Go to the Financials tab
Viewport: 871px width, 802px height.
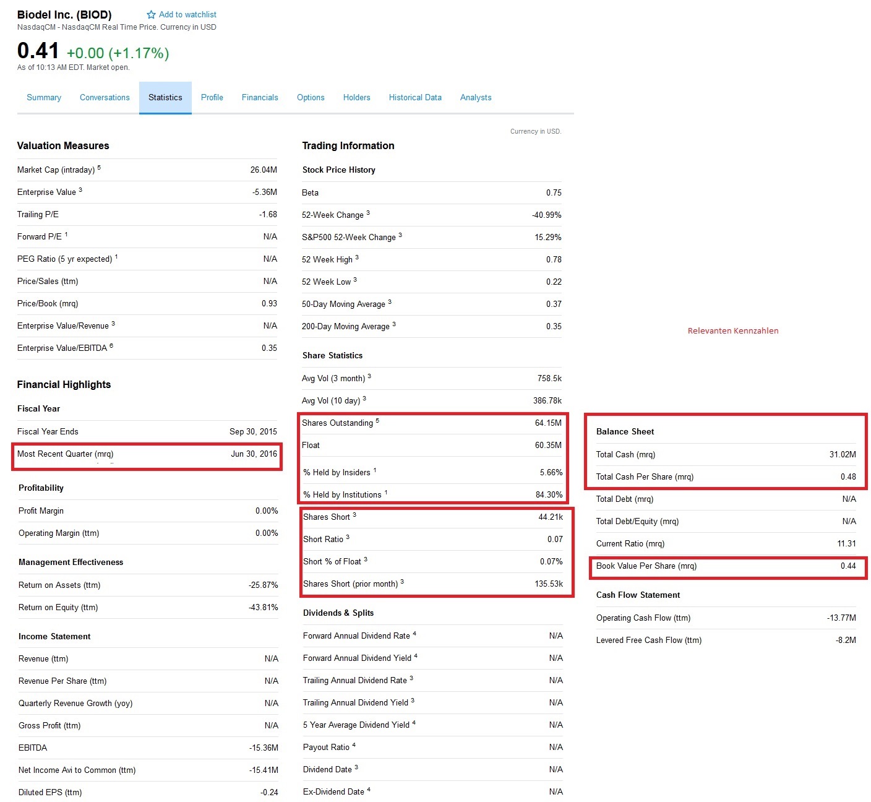coord(260,98)
